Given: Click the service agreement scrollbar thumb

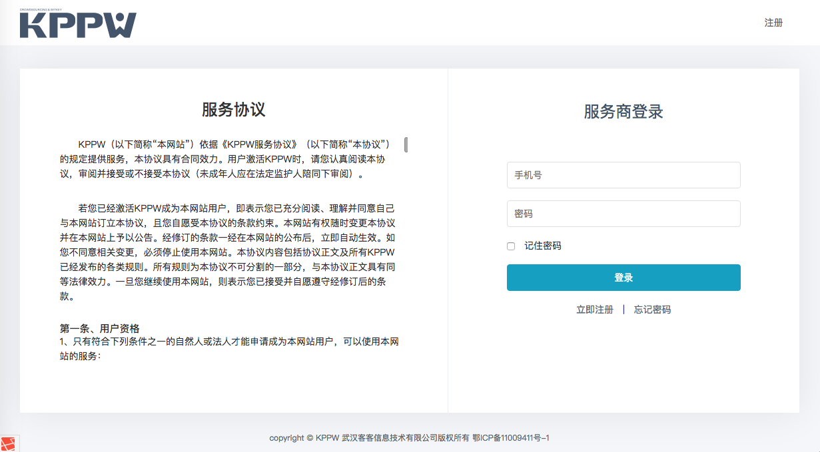Looking at the screenshot, I should point(406,144).
